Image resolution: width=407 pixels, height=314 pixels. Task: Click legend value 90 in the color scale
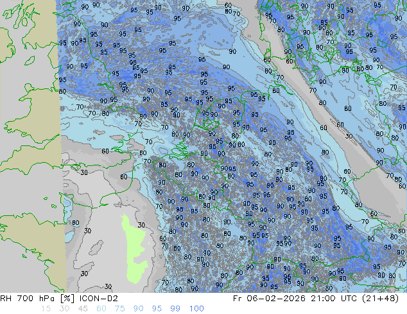(138, 309)
